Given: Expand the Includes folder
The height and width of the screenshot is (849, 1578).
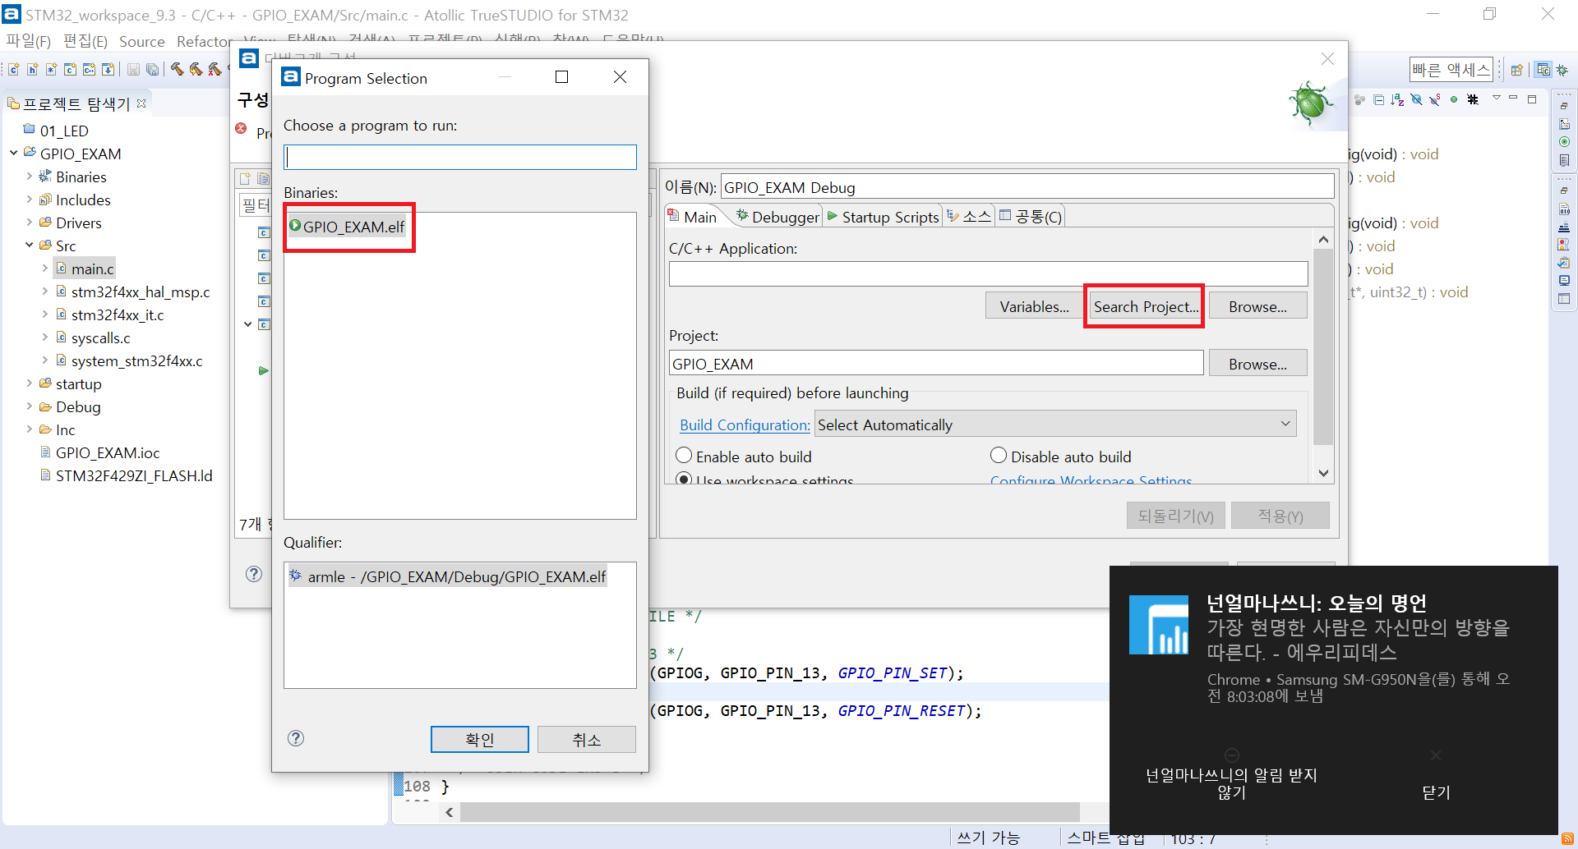Looking at the screenshot, I should coord(30,199).
